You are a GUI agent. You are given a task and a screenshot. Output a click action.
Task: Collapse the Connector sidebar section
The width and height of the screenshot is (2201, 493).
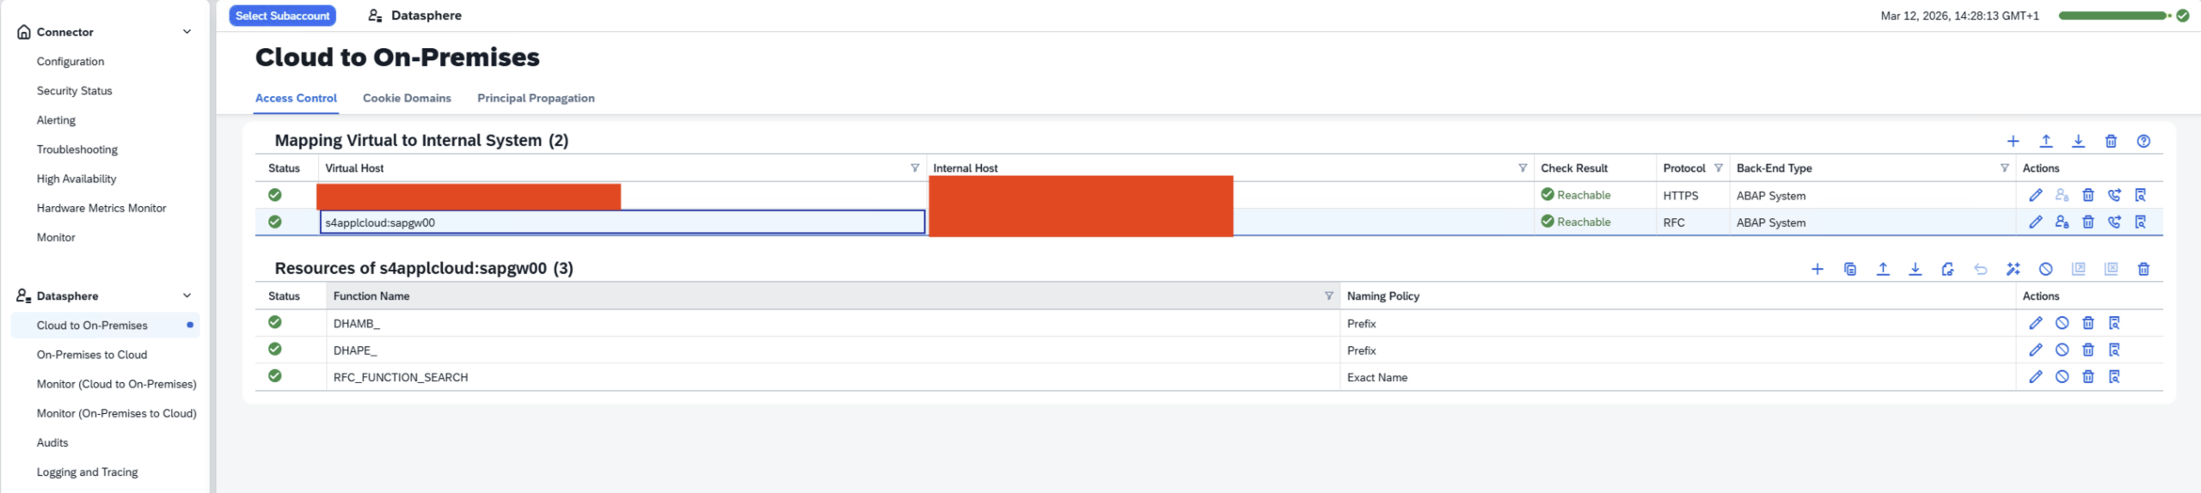187,32
